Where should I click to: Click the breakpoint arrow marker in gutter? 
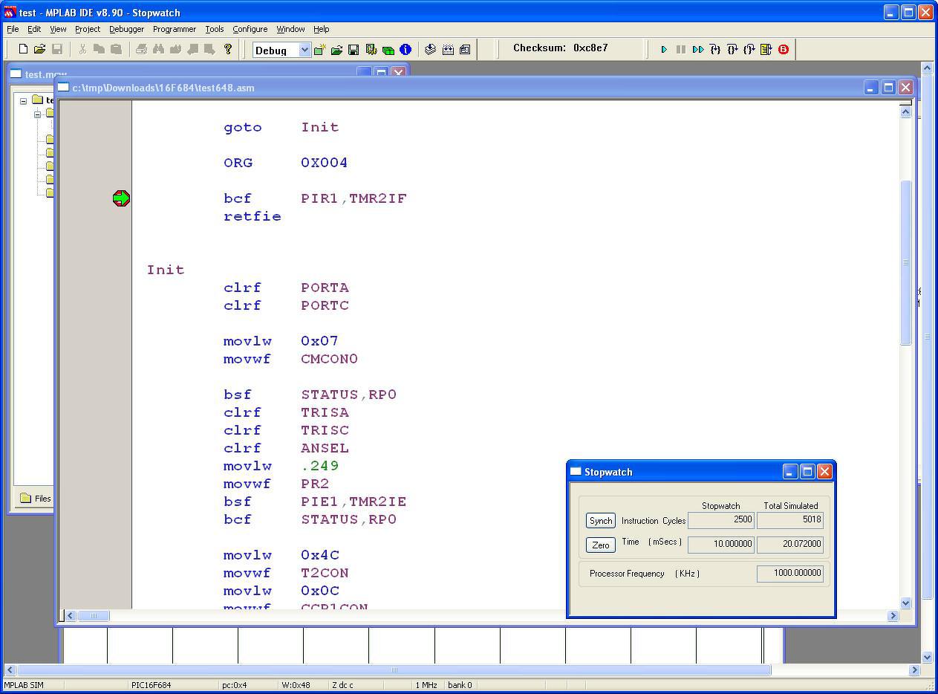pyautogui.click(x=121, y=198)
